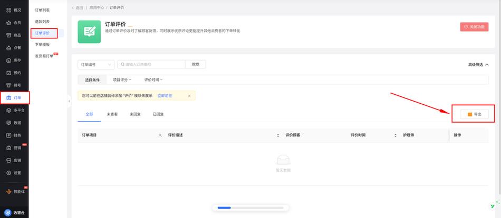Switch to the 未回复 tab
The width and height of the screenshot is (501, 218).
point(135,114)
